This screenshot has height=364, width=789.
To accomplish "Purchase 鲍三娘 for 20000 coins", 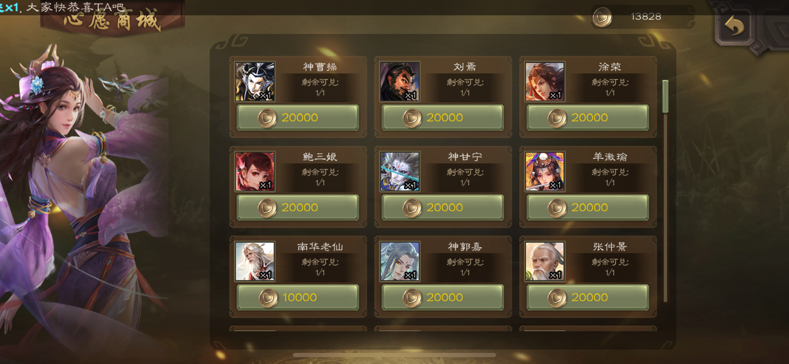I will 298,207.
